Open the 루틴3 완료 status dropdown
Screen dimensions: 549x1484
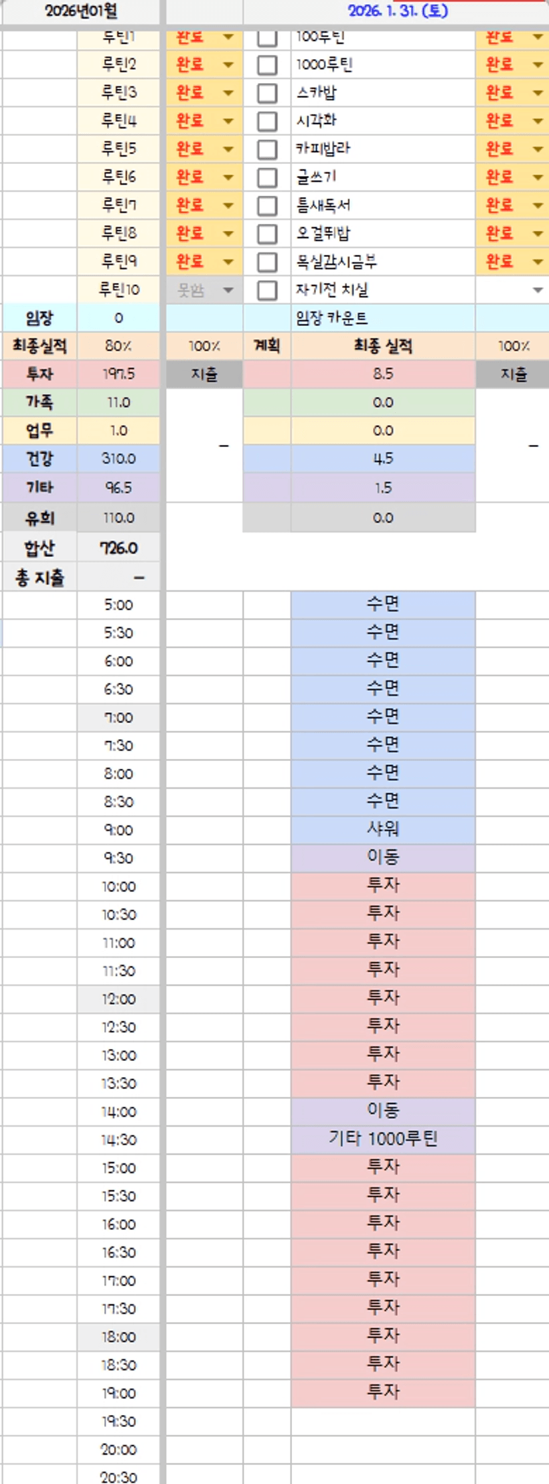228,93
